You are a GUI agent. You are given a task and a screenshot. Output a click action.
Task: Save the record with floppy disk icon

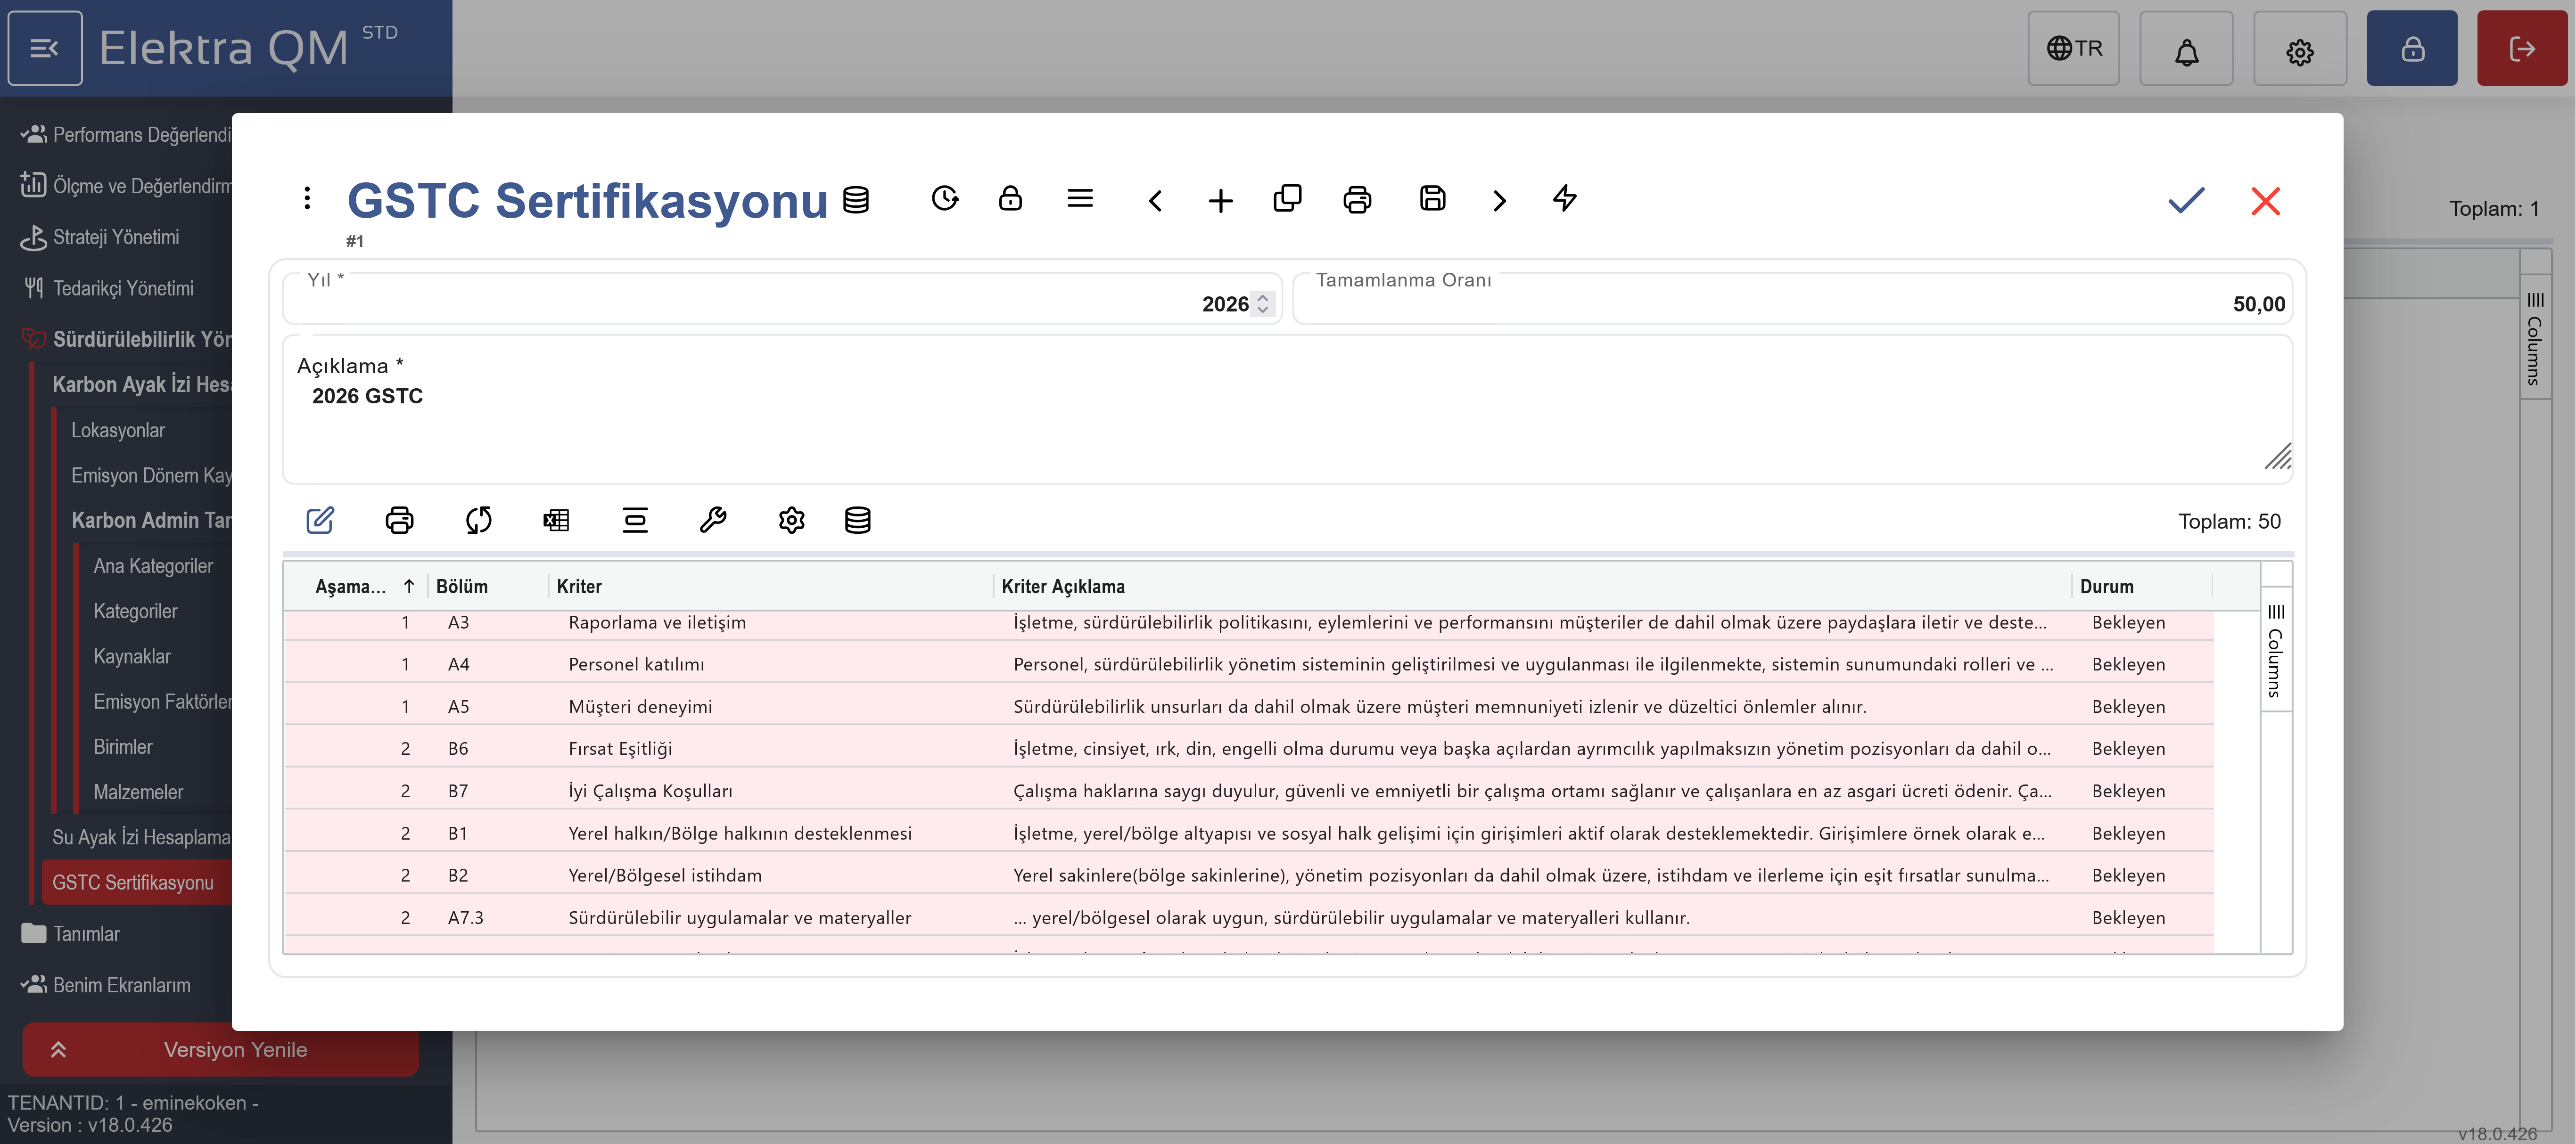coord(1432,199)
